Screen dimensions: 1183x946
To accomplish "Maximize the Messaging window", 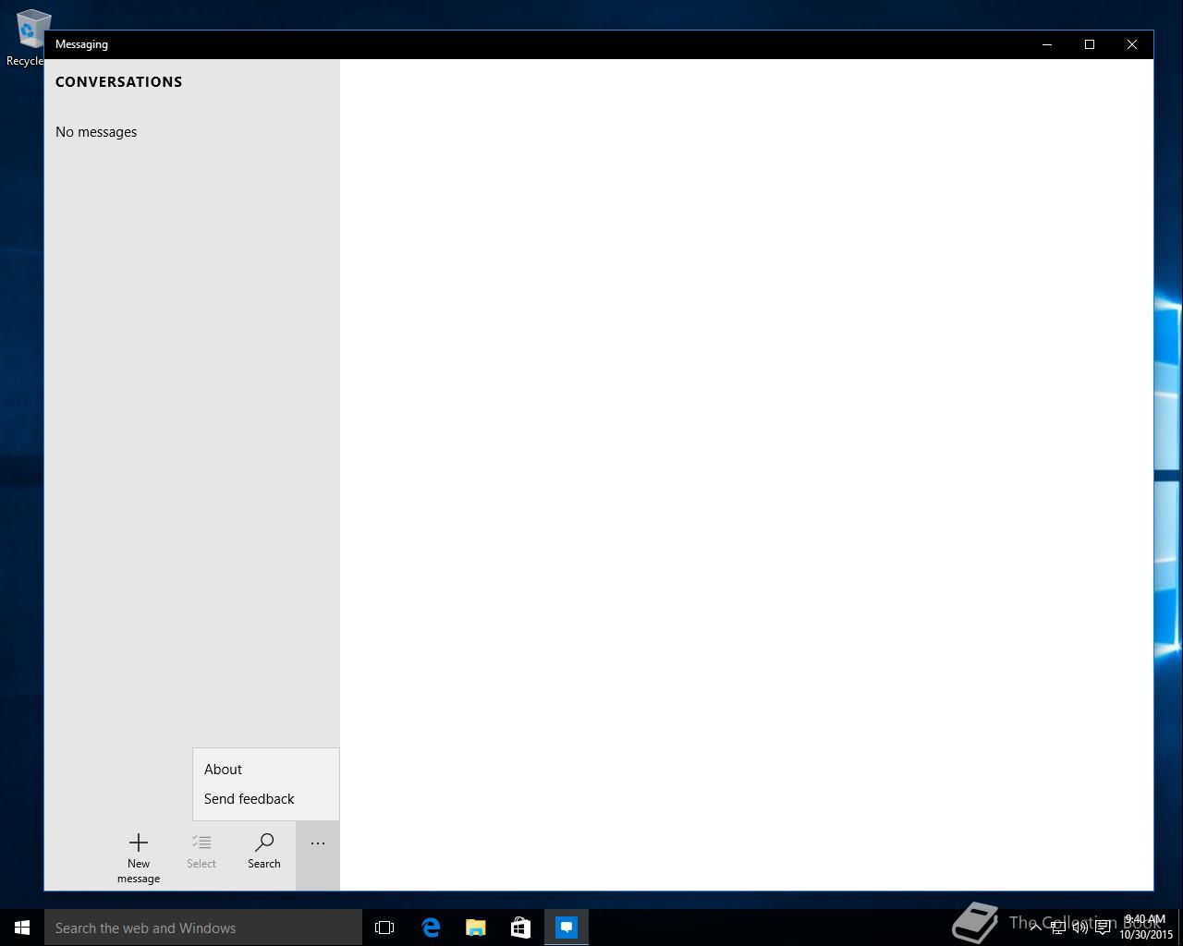I will pos(1090,44).
